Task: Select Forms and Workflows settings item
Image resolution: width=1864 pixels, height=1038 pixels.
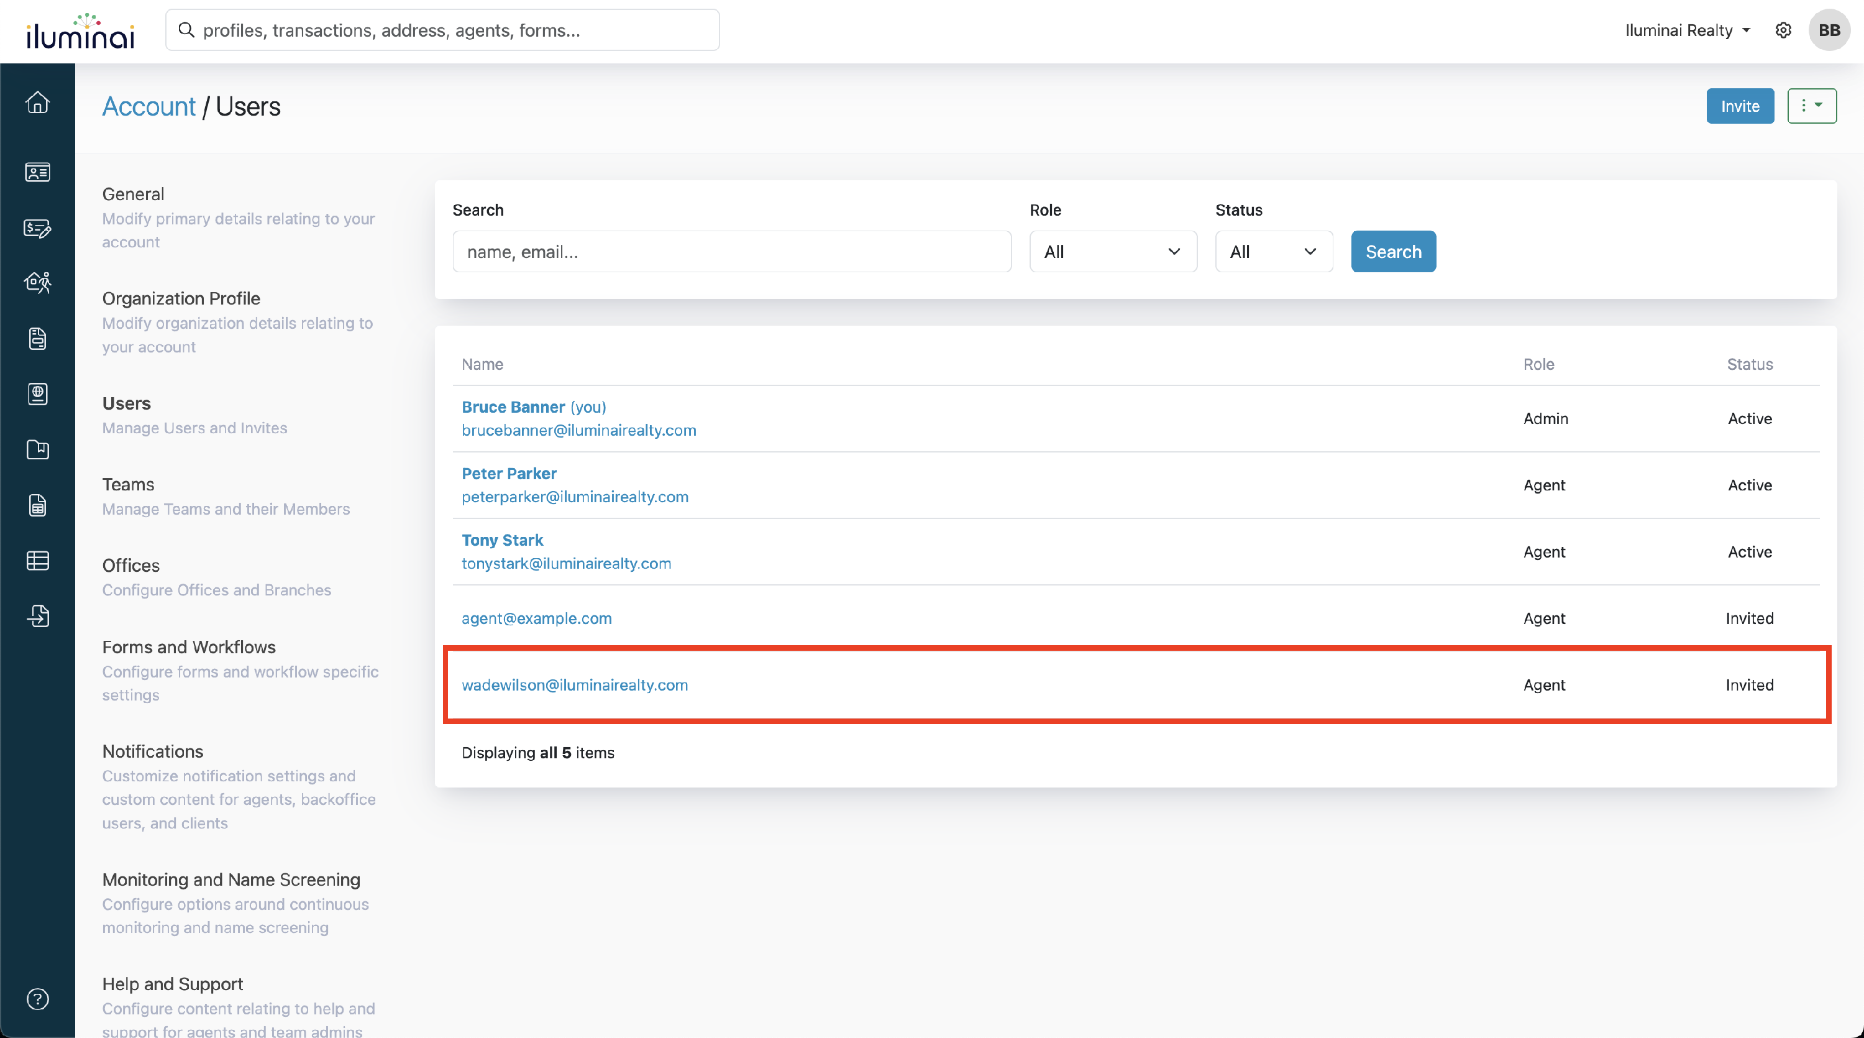Action: tap(189, 646)
